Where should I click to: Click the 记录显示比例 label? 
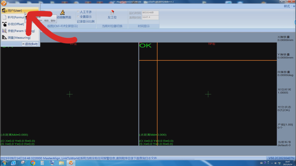(86, 22)
